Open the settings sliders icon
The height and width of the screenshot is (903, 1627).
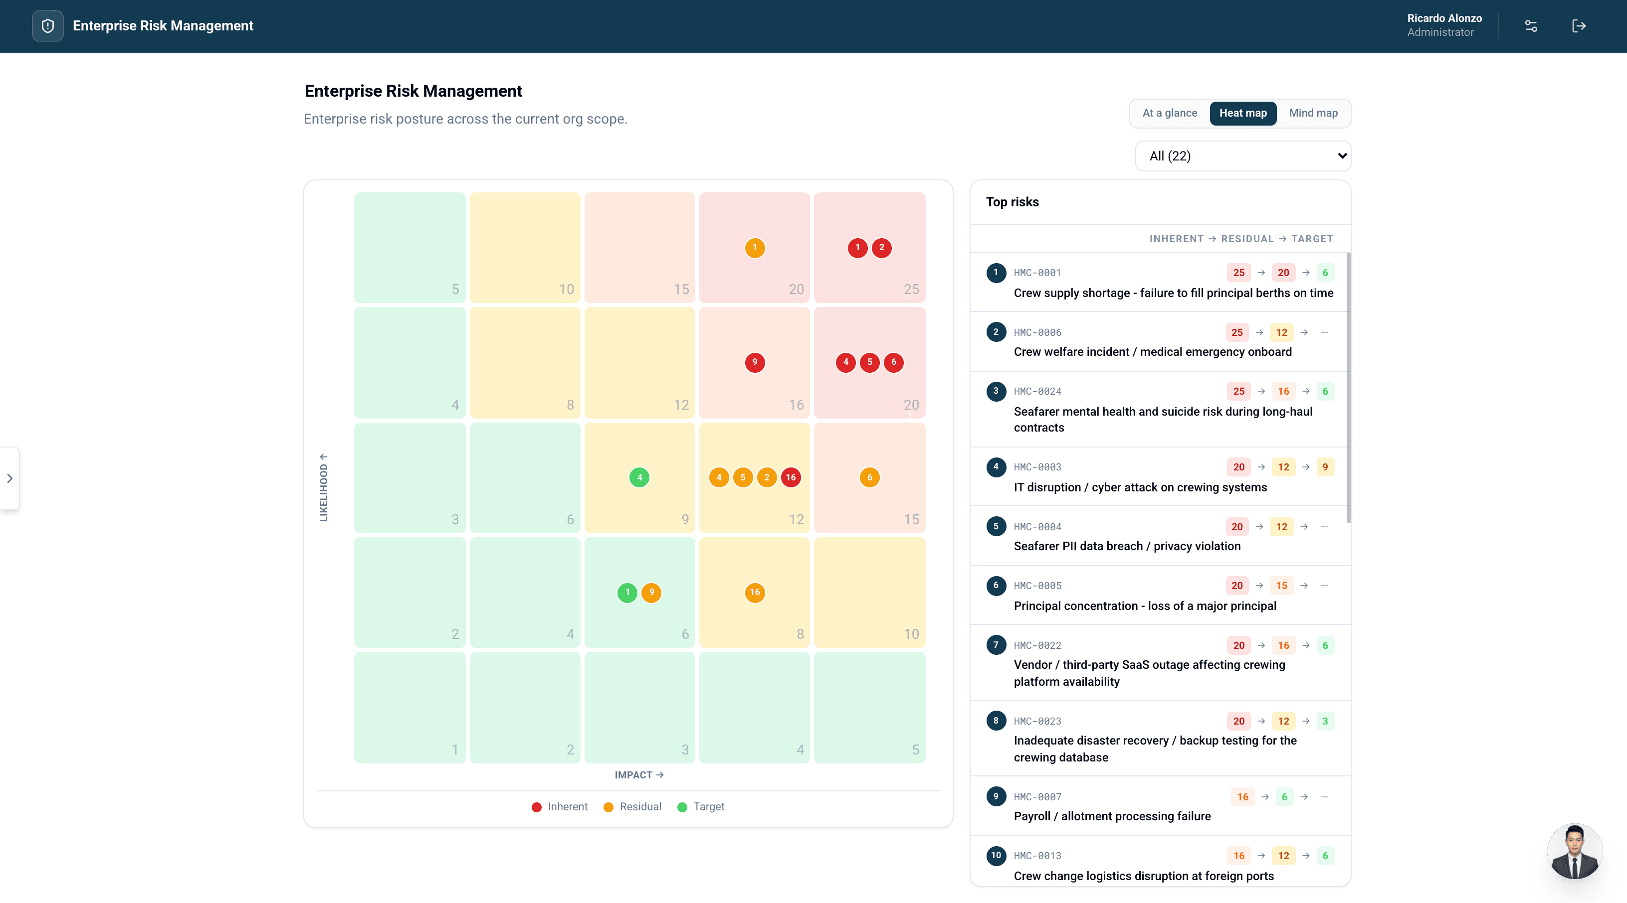coord(1531,26)
